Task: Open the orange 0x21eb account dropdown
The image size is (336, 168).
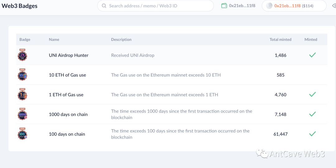Action: click(294, 6)
